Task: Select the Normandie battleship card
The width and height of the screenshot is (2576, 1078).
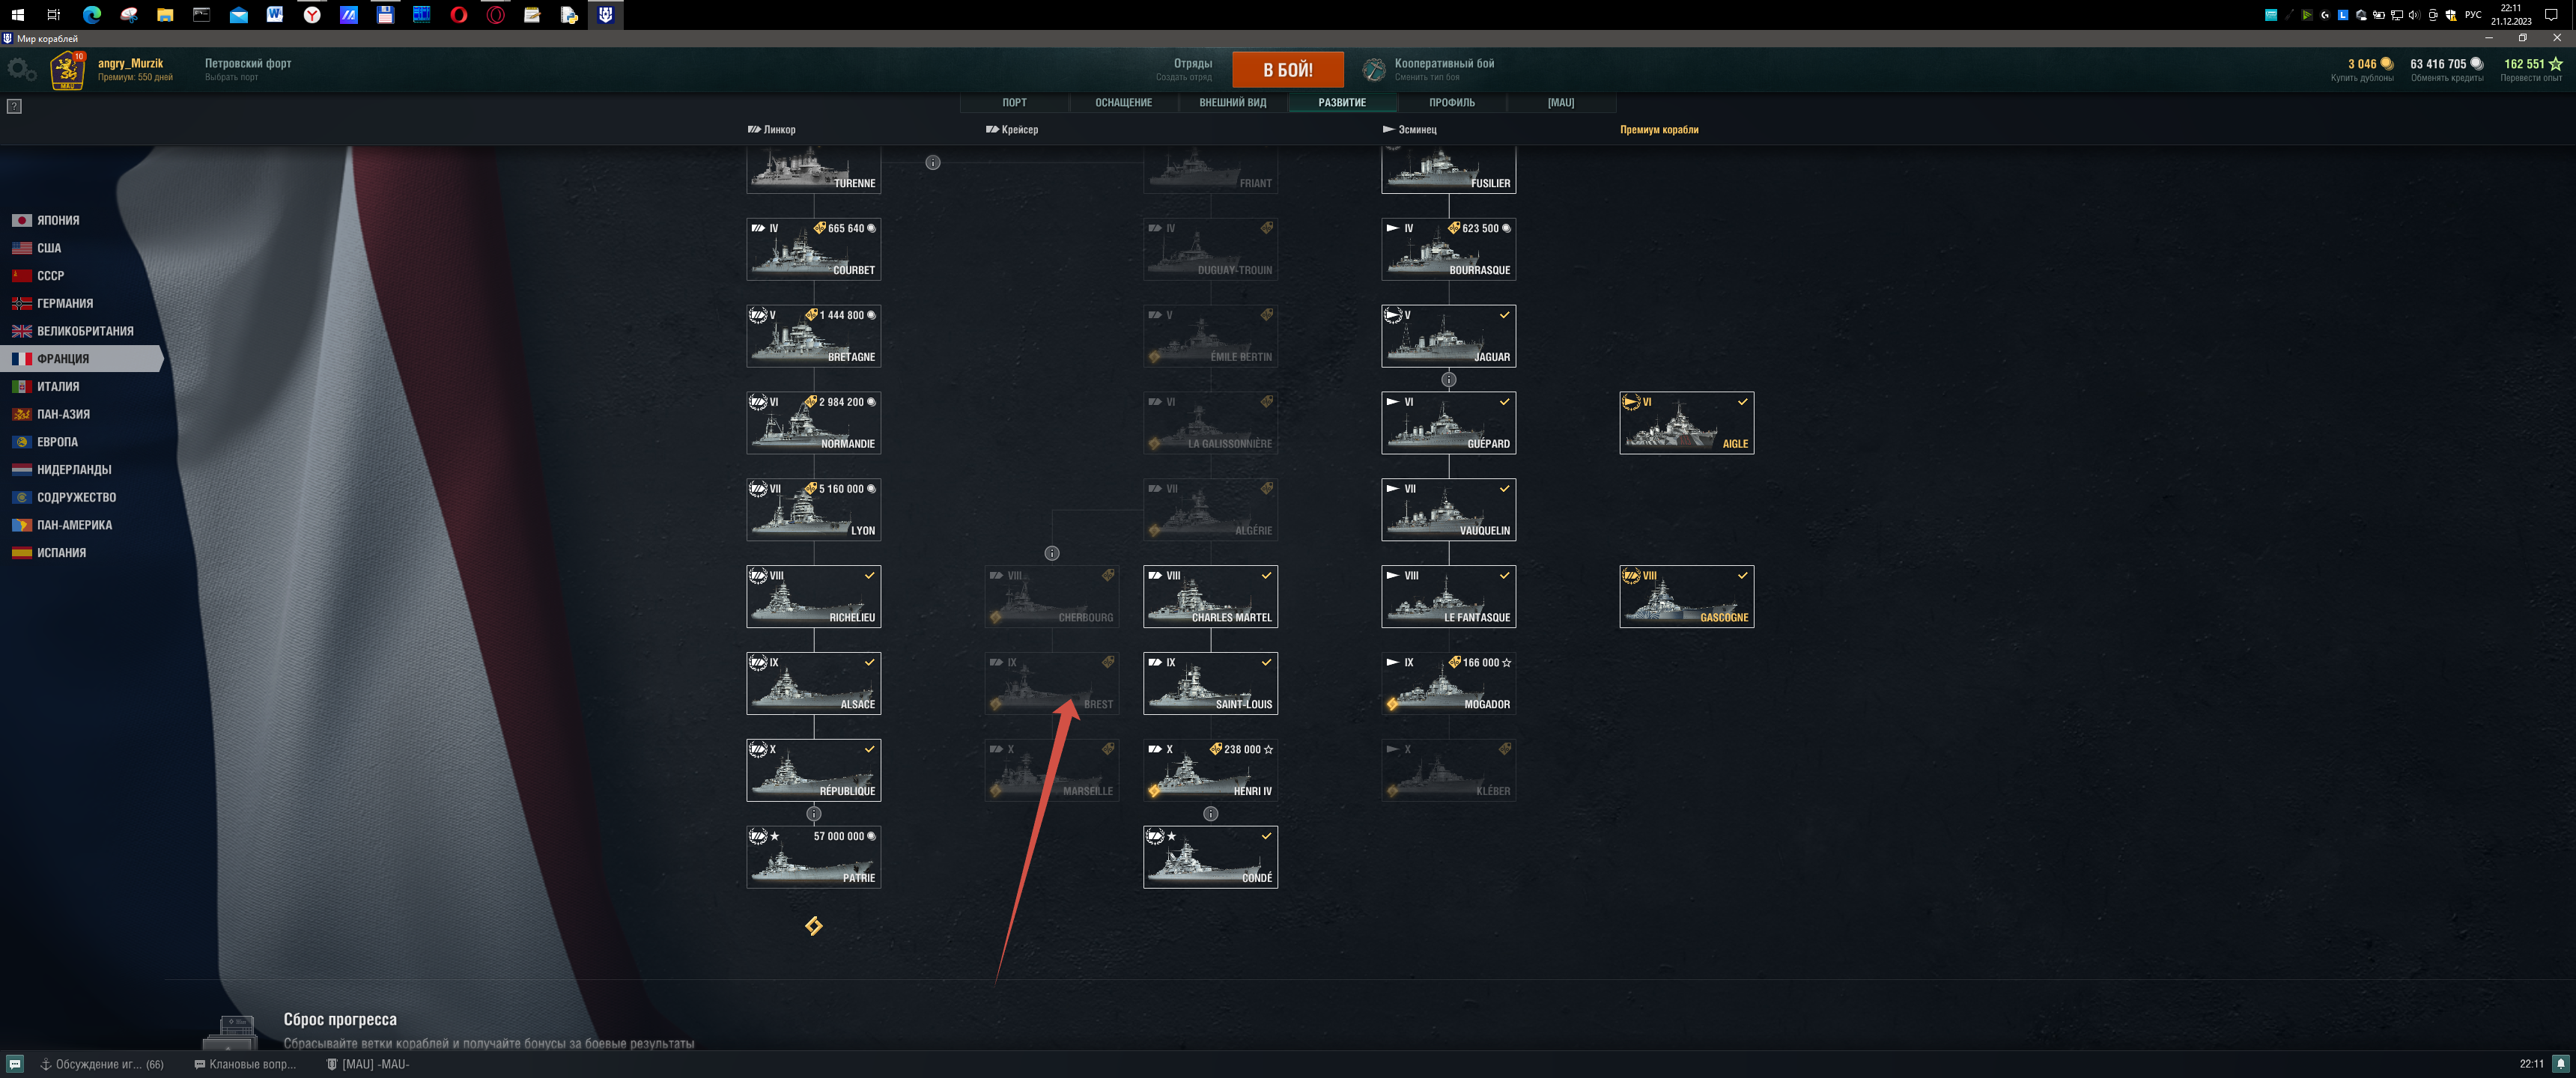Action: 813,423
